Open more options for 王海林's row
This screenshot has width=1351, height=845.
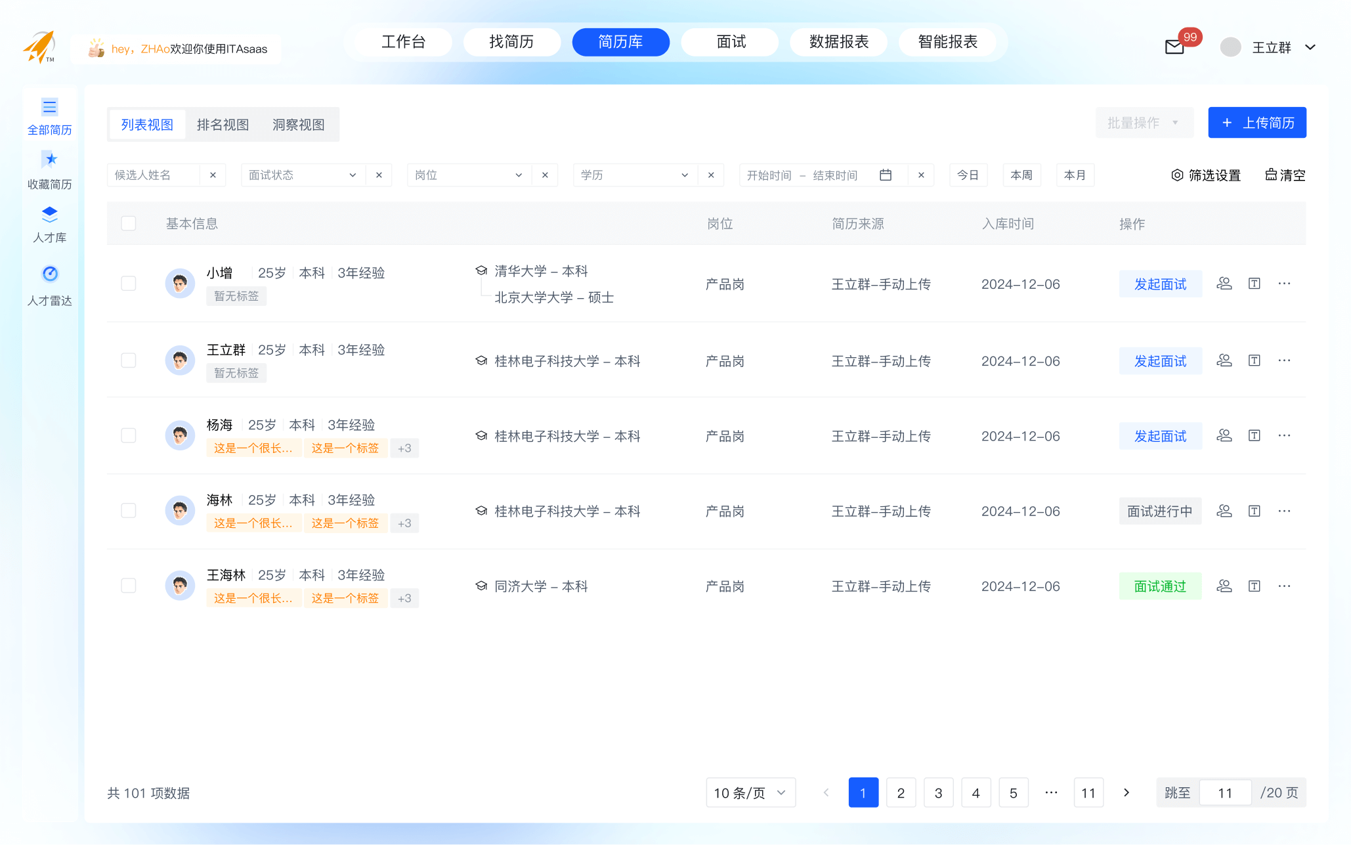pos(1284,586)
